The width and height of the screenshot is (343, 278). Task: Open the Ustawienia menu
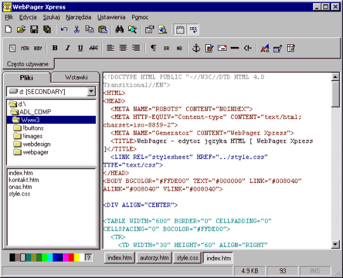click(x=112, y=17)
